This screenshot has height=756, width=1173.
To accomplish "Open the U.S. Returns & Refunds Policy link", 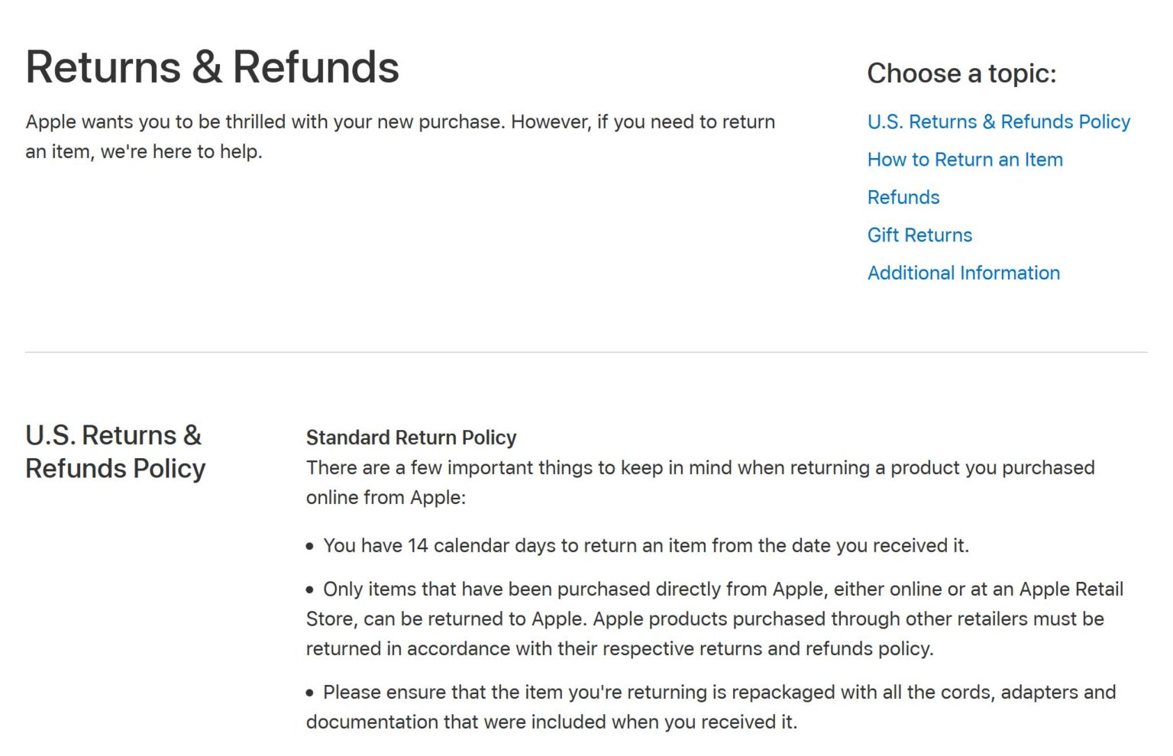I will (998, 121).
